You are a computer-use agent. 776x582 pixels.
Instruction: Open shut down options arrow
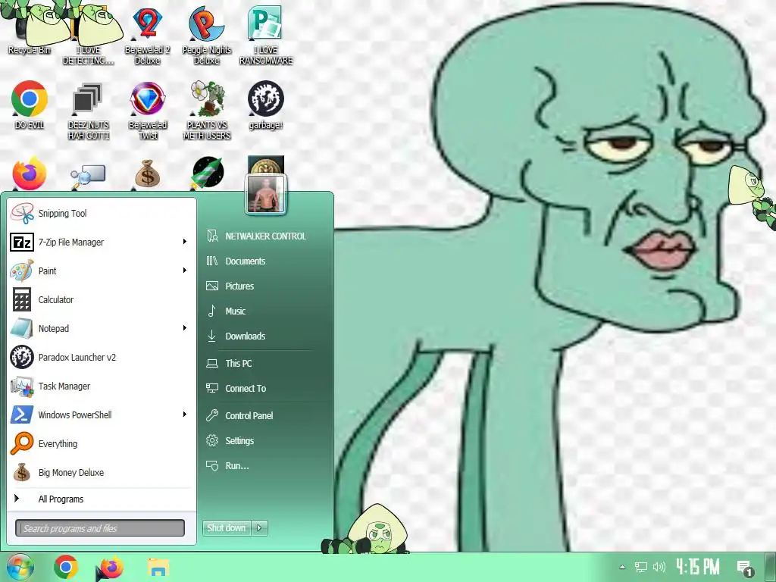tap(260, 528)
